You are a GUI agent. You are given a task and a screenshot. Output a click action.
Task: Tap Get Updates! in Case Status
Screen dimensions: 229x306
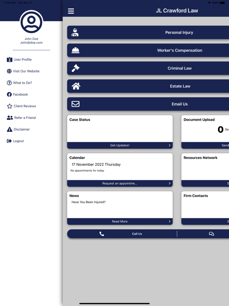pyautogui.click(x=120, y=145)
